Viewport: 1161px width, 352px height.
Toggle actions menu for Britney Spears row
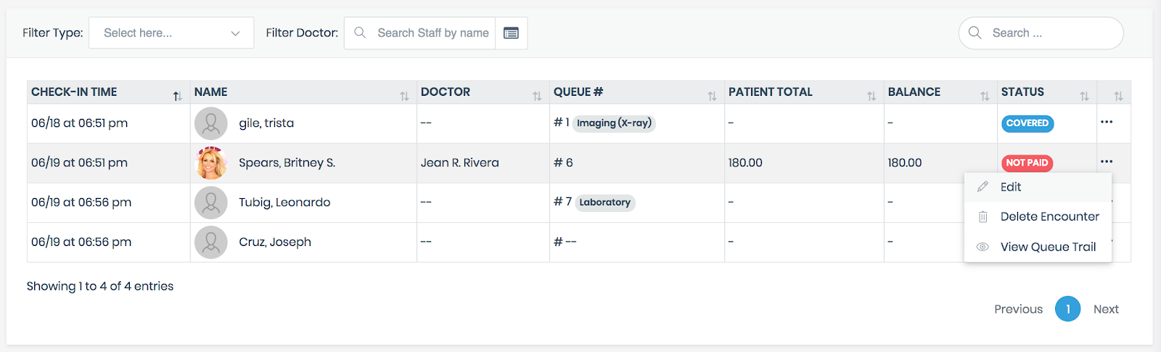click(x=1106, y=162)
